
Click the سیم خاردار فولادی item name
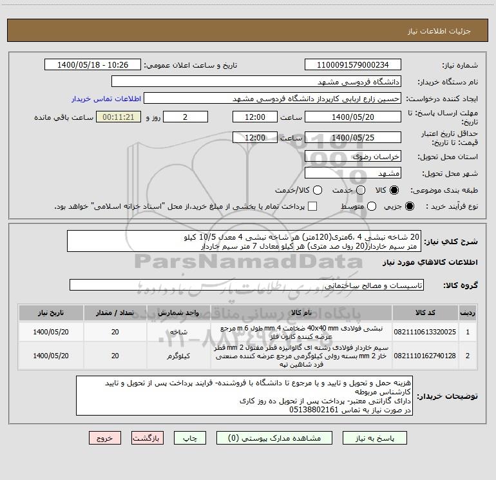[x=301, y=356]
